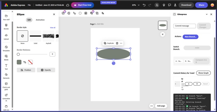The image size is (217, 112).
Task: Invite collaborators with the person-plus icon
Action: point(157,5)
